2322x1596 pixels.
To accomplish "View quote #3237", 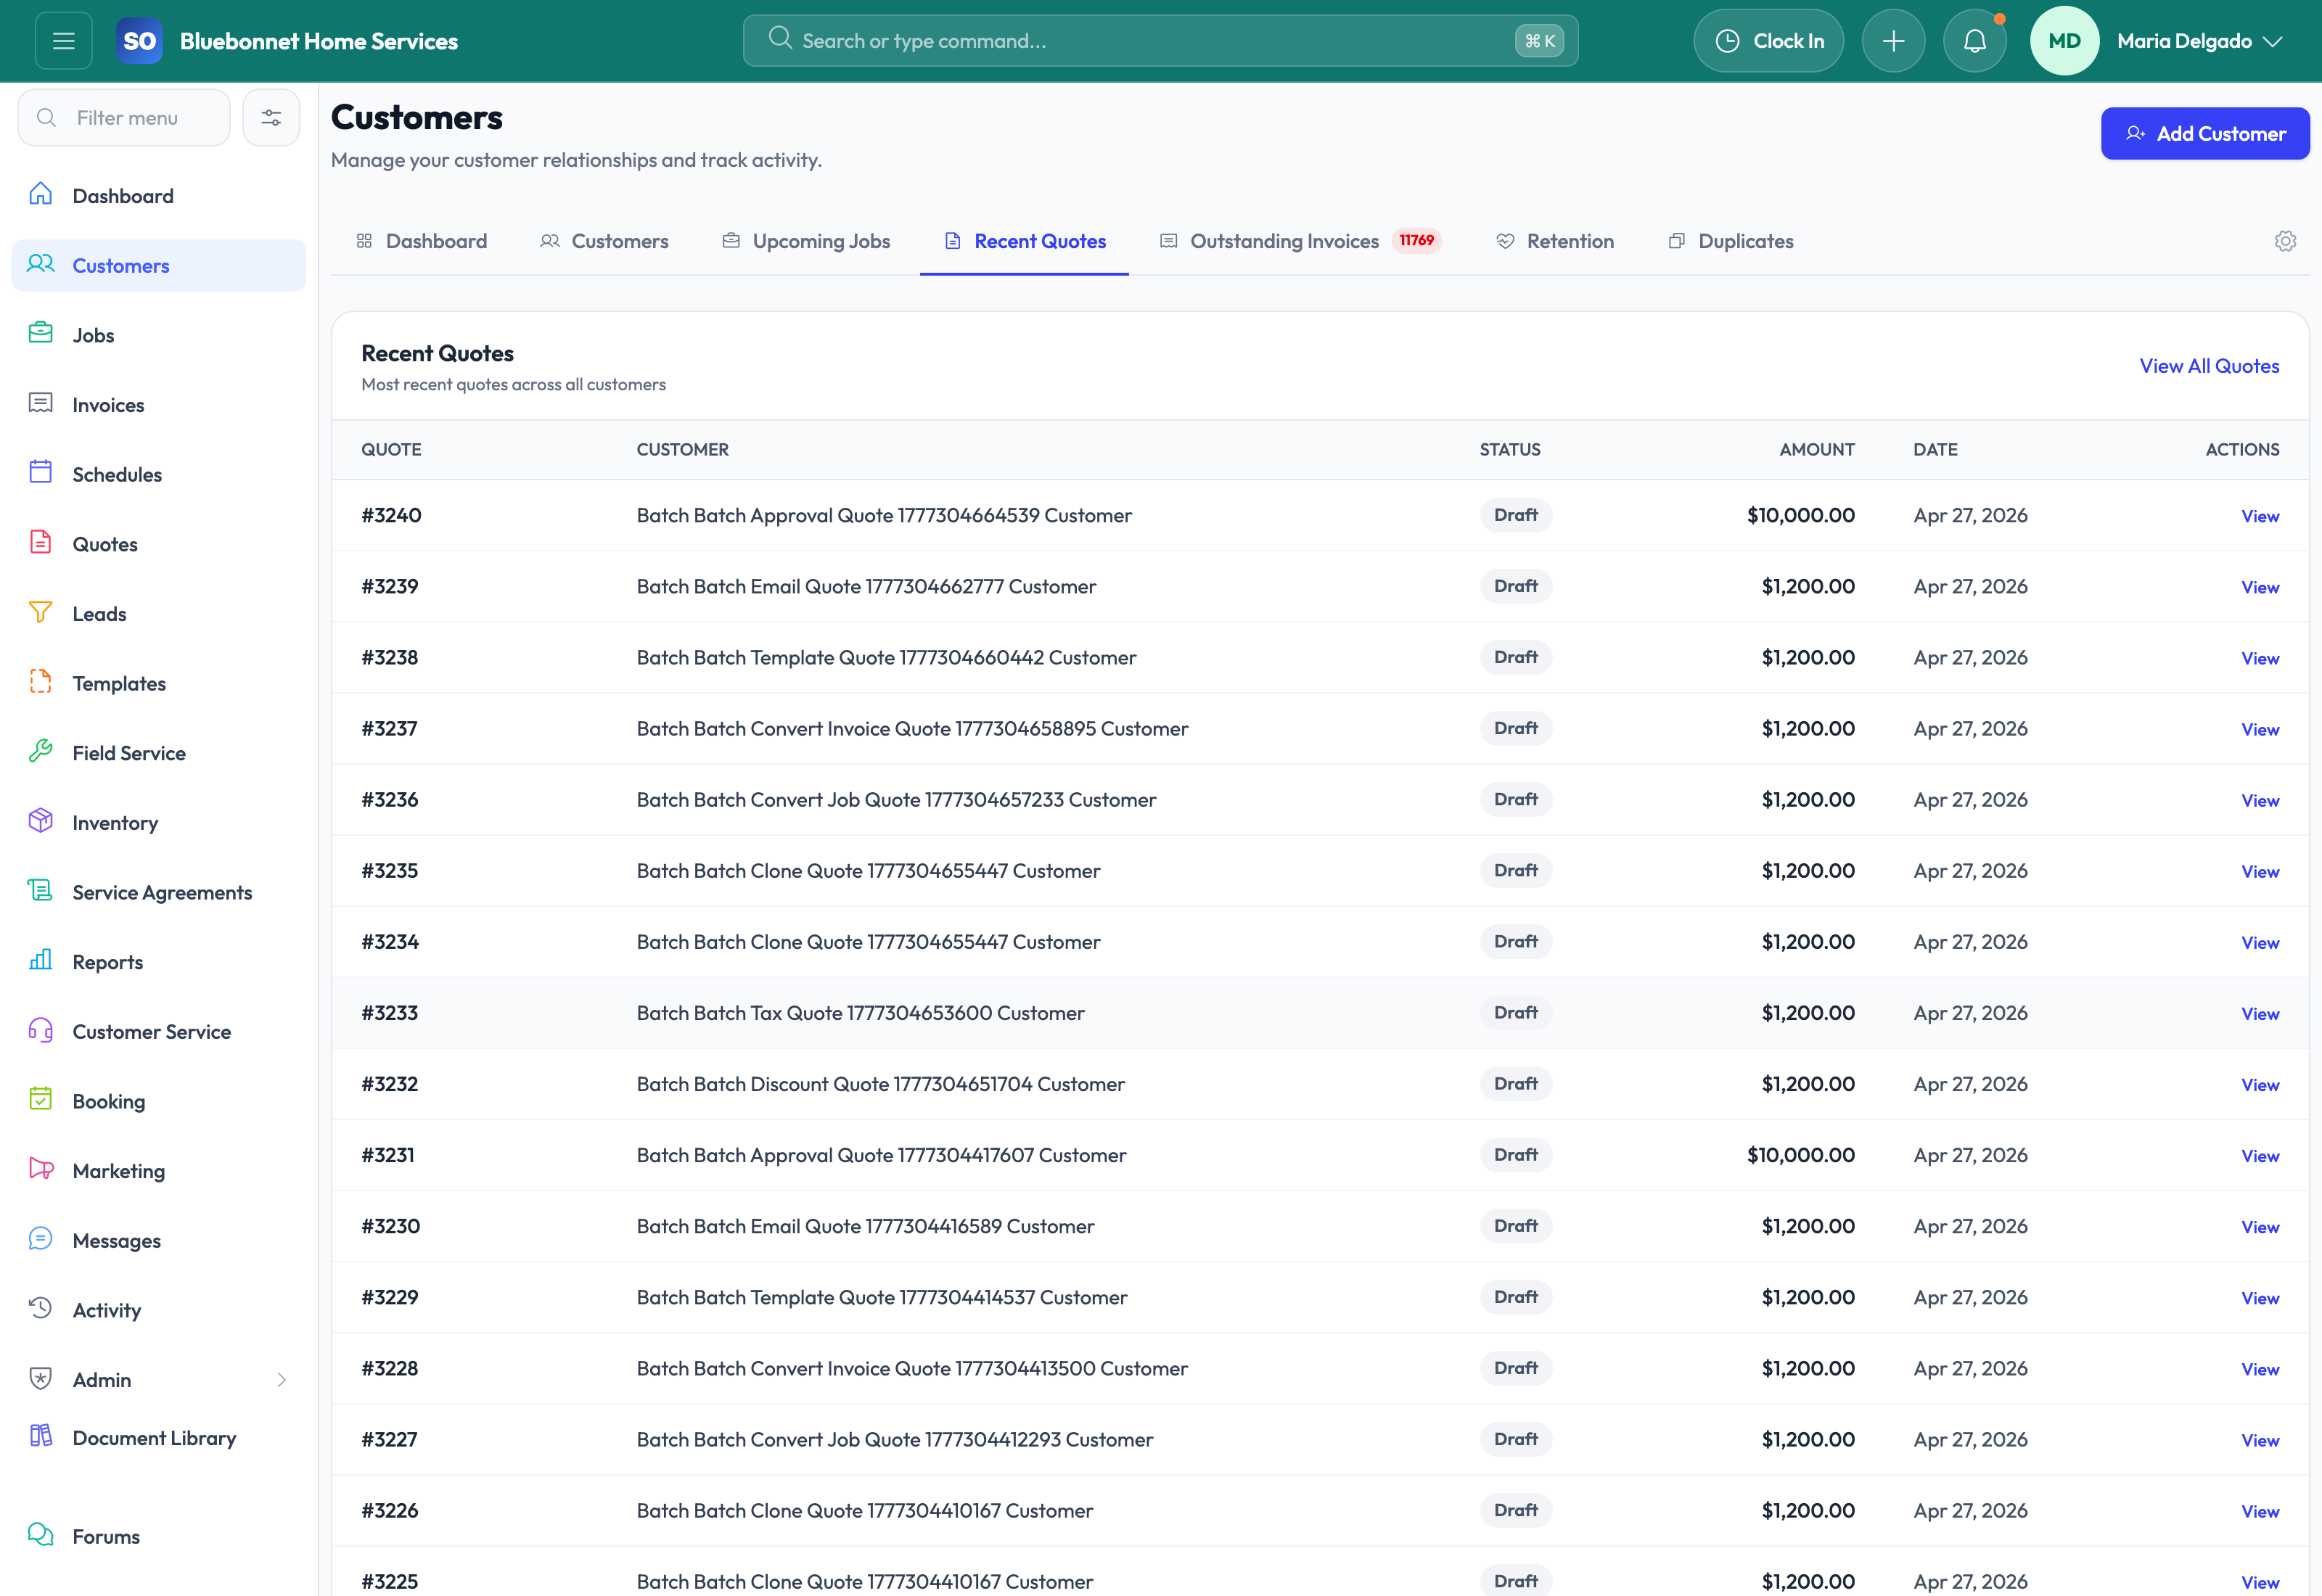I will tap(2260, 729).
